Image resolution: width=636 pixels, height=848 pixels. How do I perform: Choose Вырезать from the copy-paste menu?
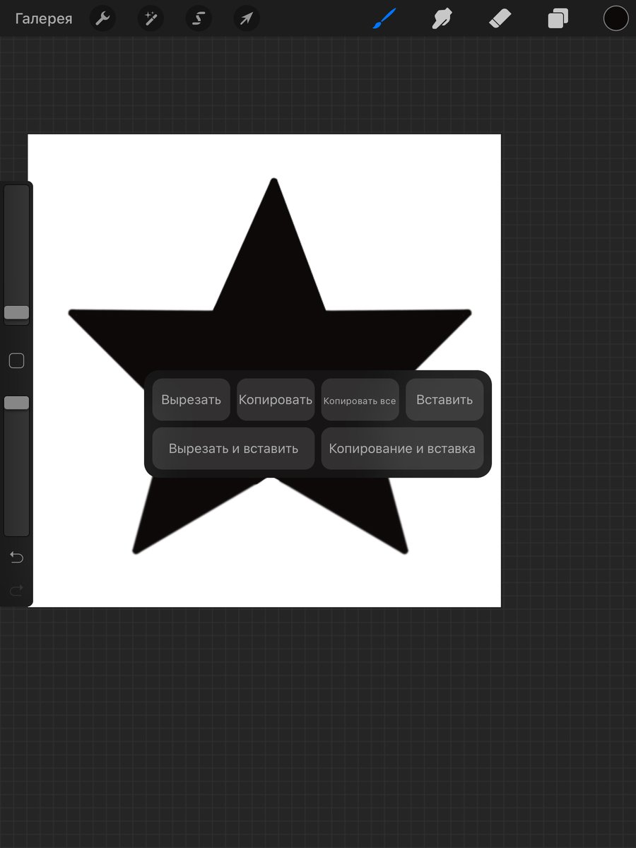(x=191, y=400)
